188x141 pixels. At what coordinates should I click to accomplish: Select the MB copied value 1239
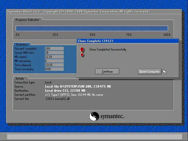tap(54, 57)
